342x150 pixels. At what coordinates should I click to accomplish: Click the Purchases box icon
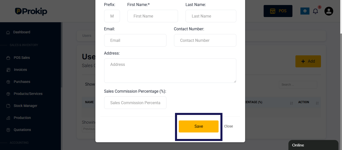click(8, 82)
